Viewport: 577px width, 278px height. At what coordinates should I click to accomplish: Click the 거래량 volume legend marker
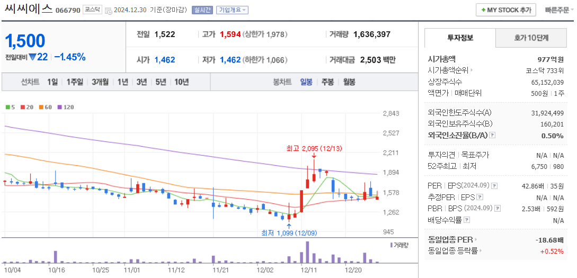[391, 245]
